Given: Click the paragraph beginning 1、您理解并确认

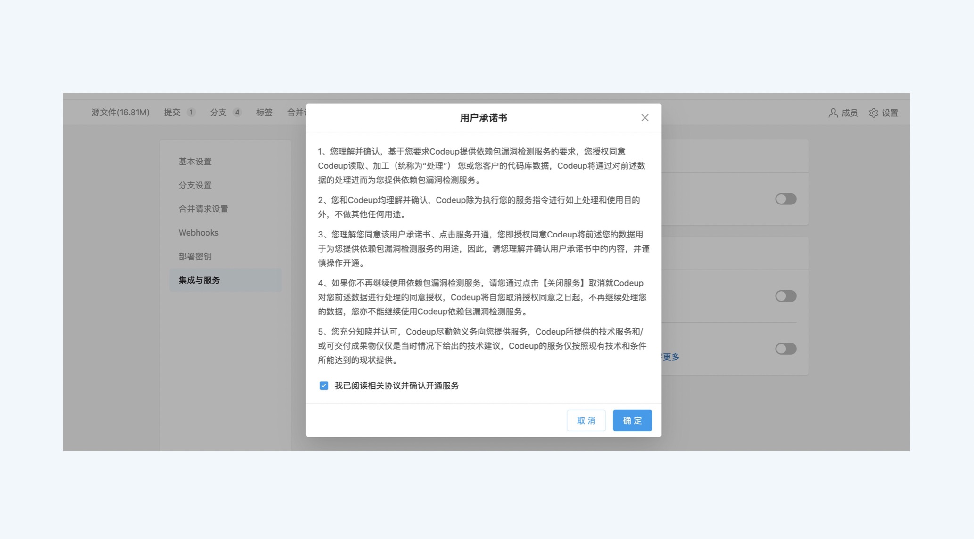Looking at the screenshot, I should coord(482,166).
